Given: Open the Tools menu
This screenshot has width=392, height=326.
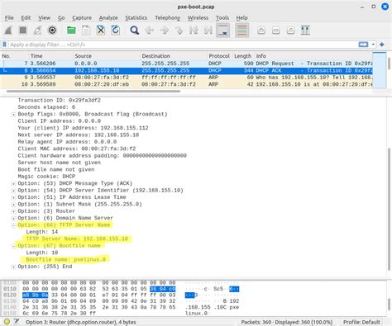Looking at the screenshot, I should [x=222, y=18].
